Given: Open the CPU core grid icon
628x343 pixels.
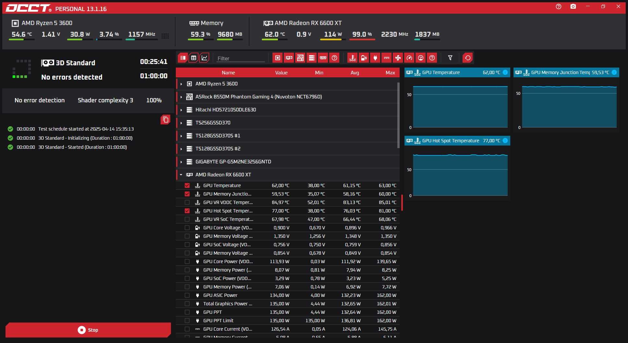Looking at the screenshot, I should (165, 36).
